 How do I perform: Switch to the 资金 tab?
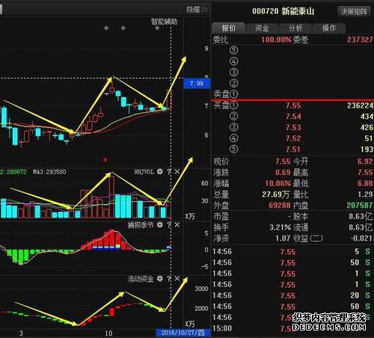pos(262,28)
